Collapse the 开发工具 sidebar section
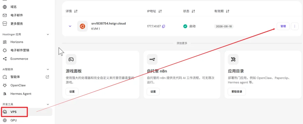This screenshot has width=303, height=124. point(48,104)
